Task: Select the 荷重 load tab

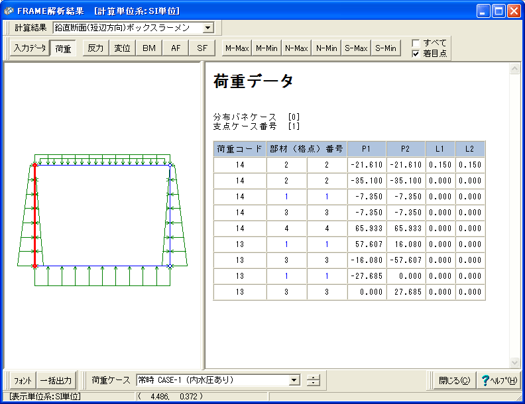Action: (63, 48)
